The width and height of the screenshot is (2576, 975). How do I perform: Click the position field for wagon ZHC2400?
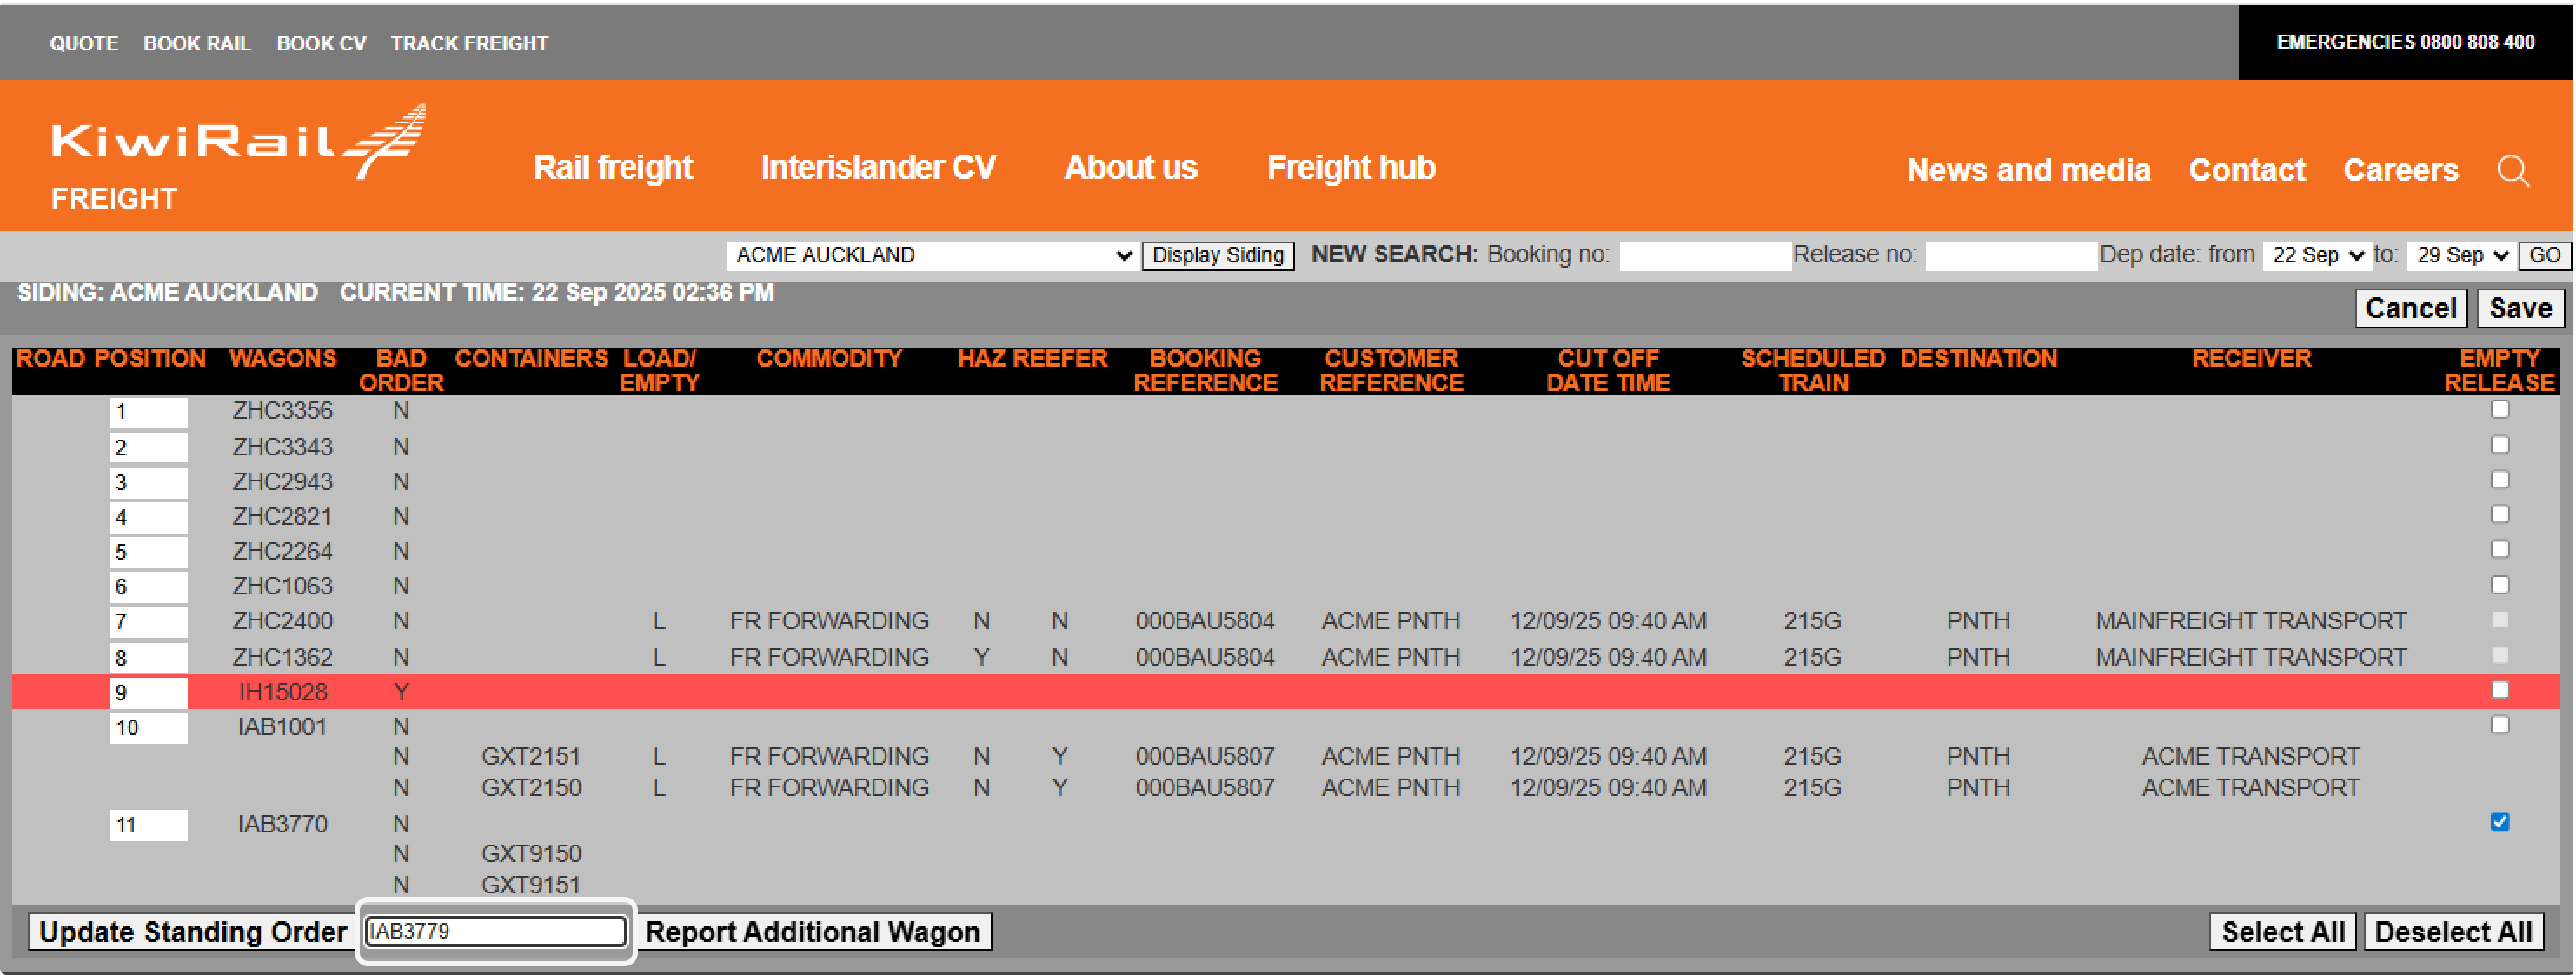coord(148,622)
